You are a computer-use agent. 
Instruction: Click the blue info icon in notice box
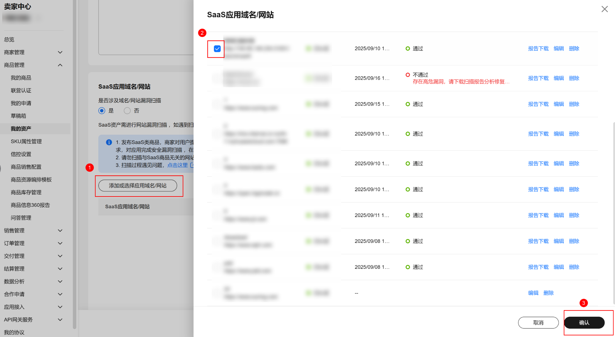[109, 142]
